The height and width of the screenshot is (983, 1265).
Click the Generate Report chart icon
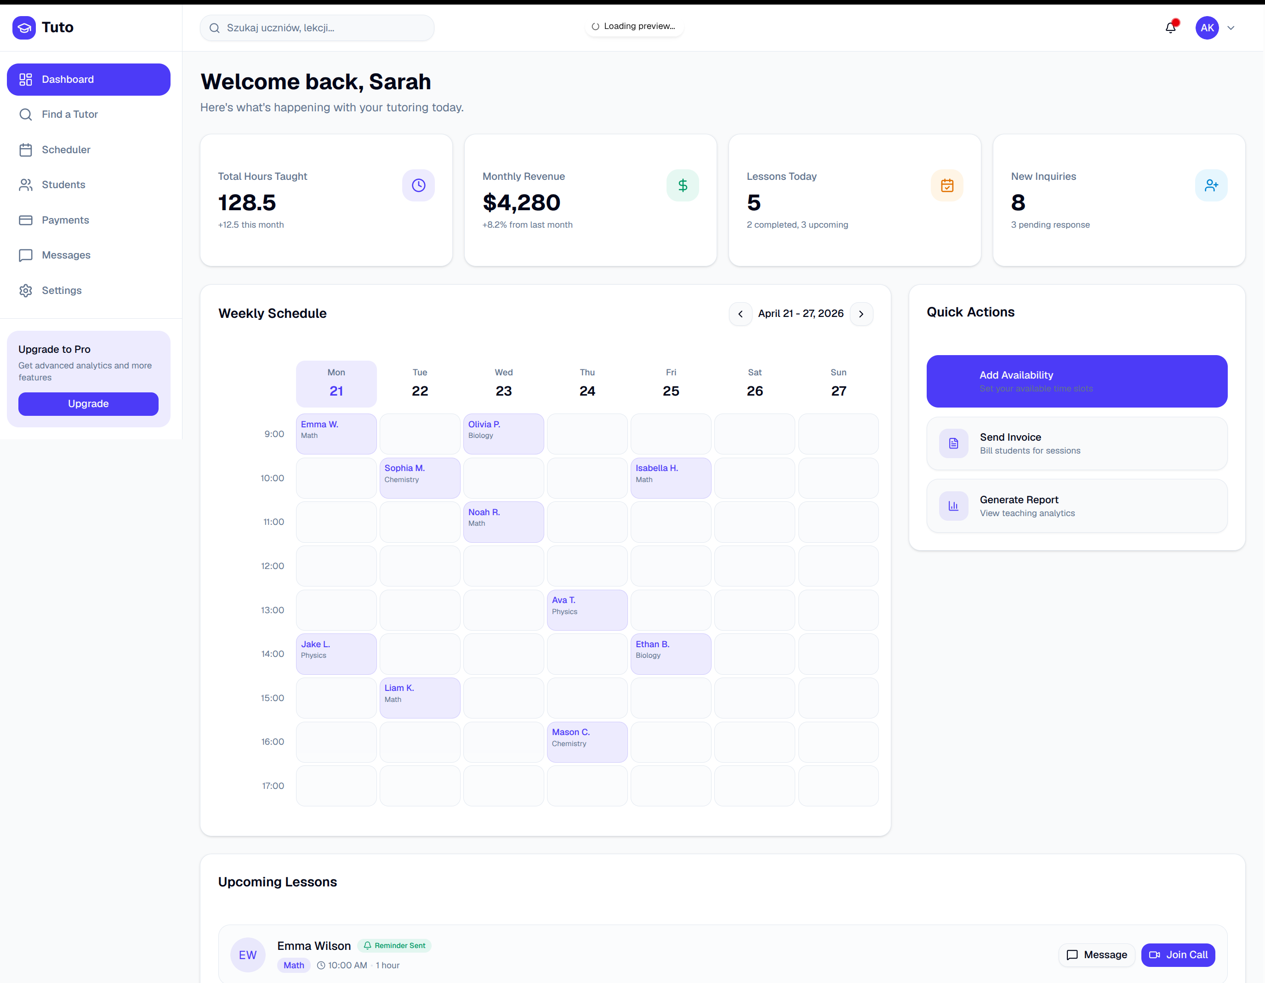pyautogui.click(x=953, y=506)
